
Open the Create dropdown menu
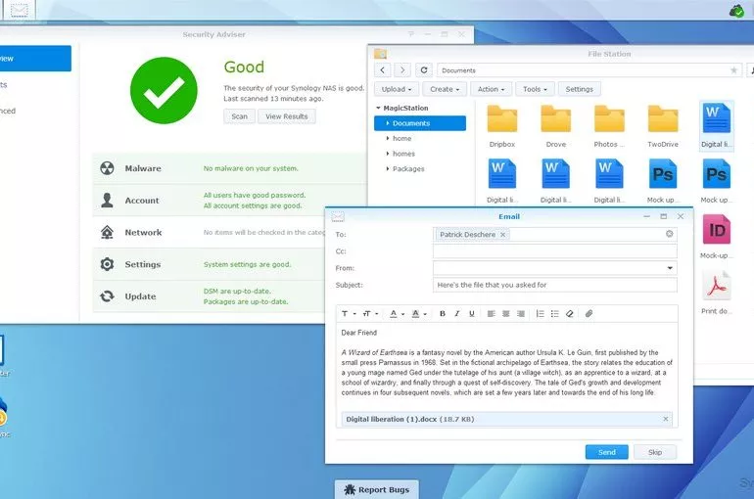point(445,89)
